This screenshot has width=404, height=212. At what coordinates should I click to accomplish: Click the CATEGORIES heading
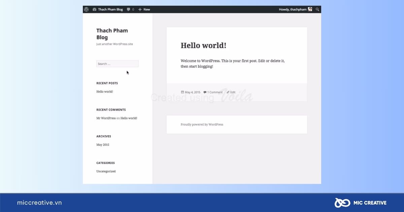(106, 163)
